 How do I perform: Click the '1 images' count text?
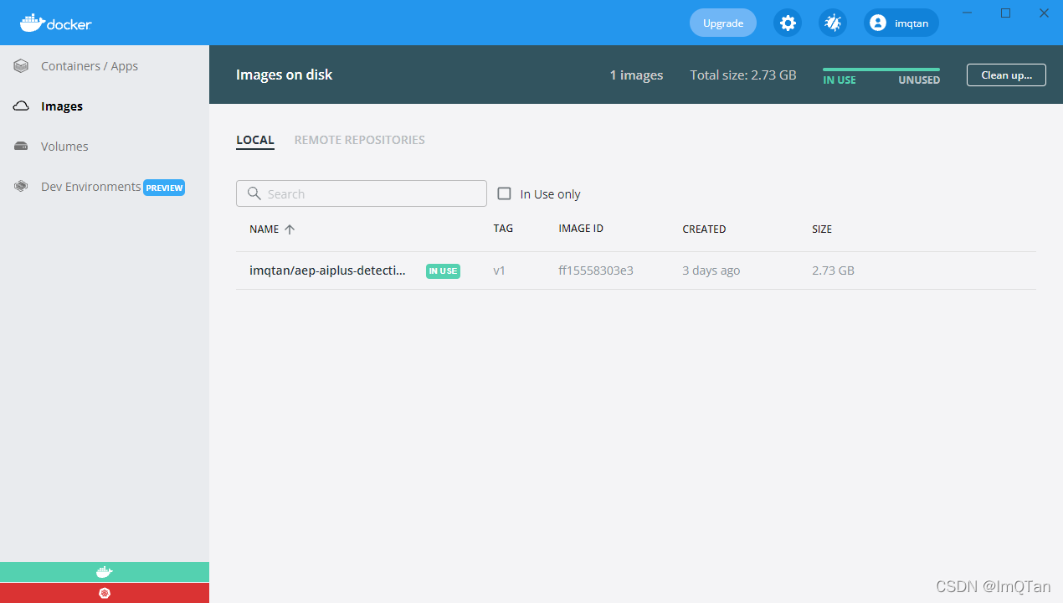click(636, 75)
